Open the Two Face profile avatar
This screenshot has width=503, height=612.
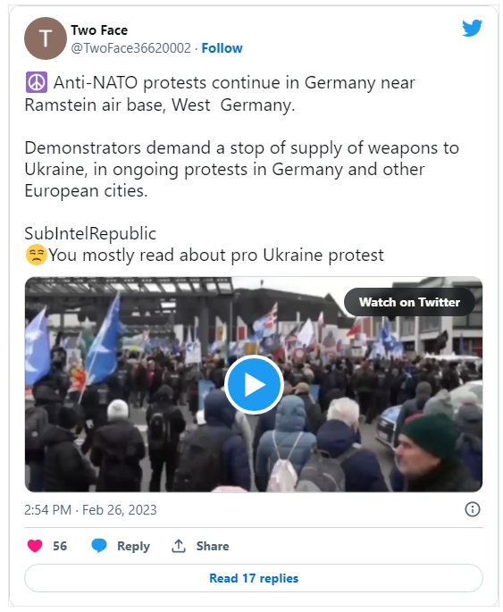click(46, 38)
